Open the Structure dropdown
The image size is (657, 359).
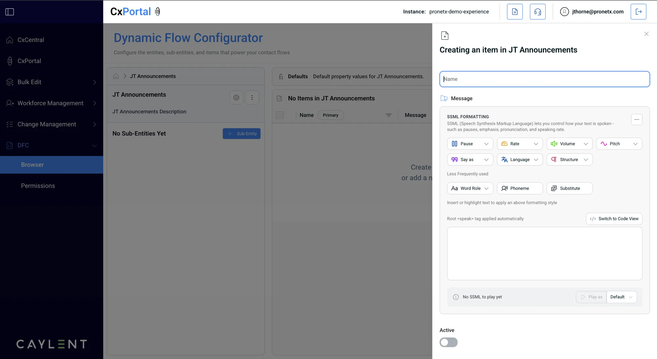pyautogui.click(x=570, y=159)
